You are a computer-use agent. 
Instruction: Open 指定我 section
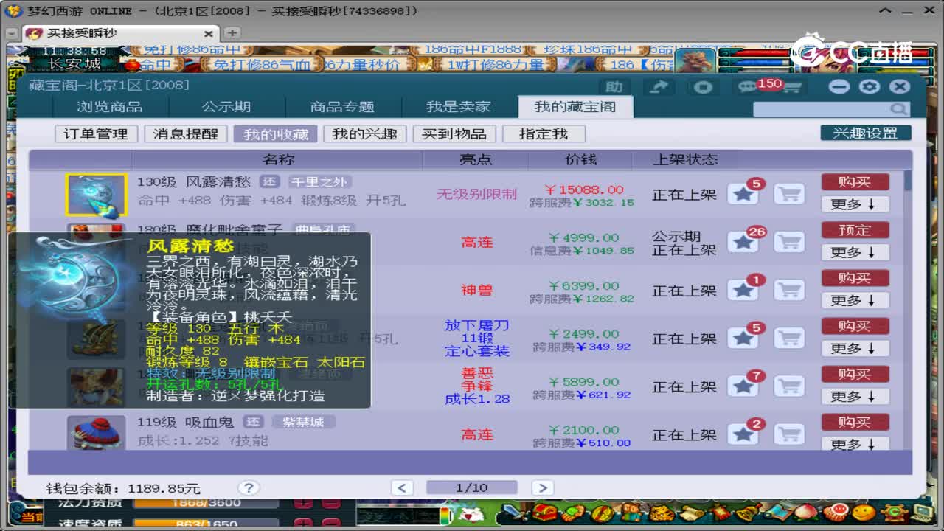point(544,134)
